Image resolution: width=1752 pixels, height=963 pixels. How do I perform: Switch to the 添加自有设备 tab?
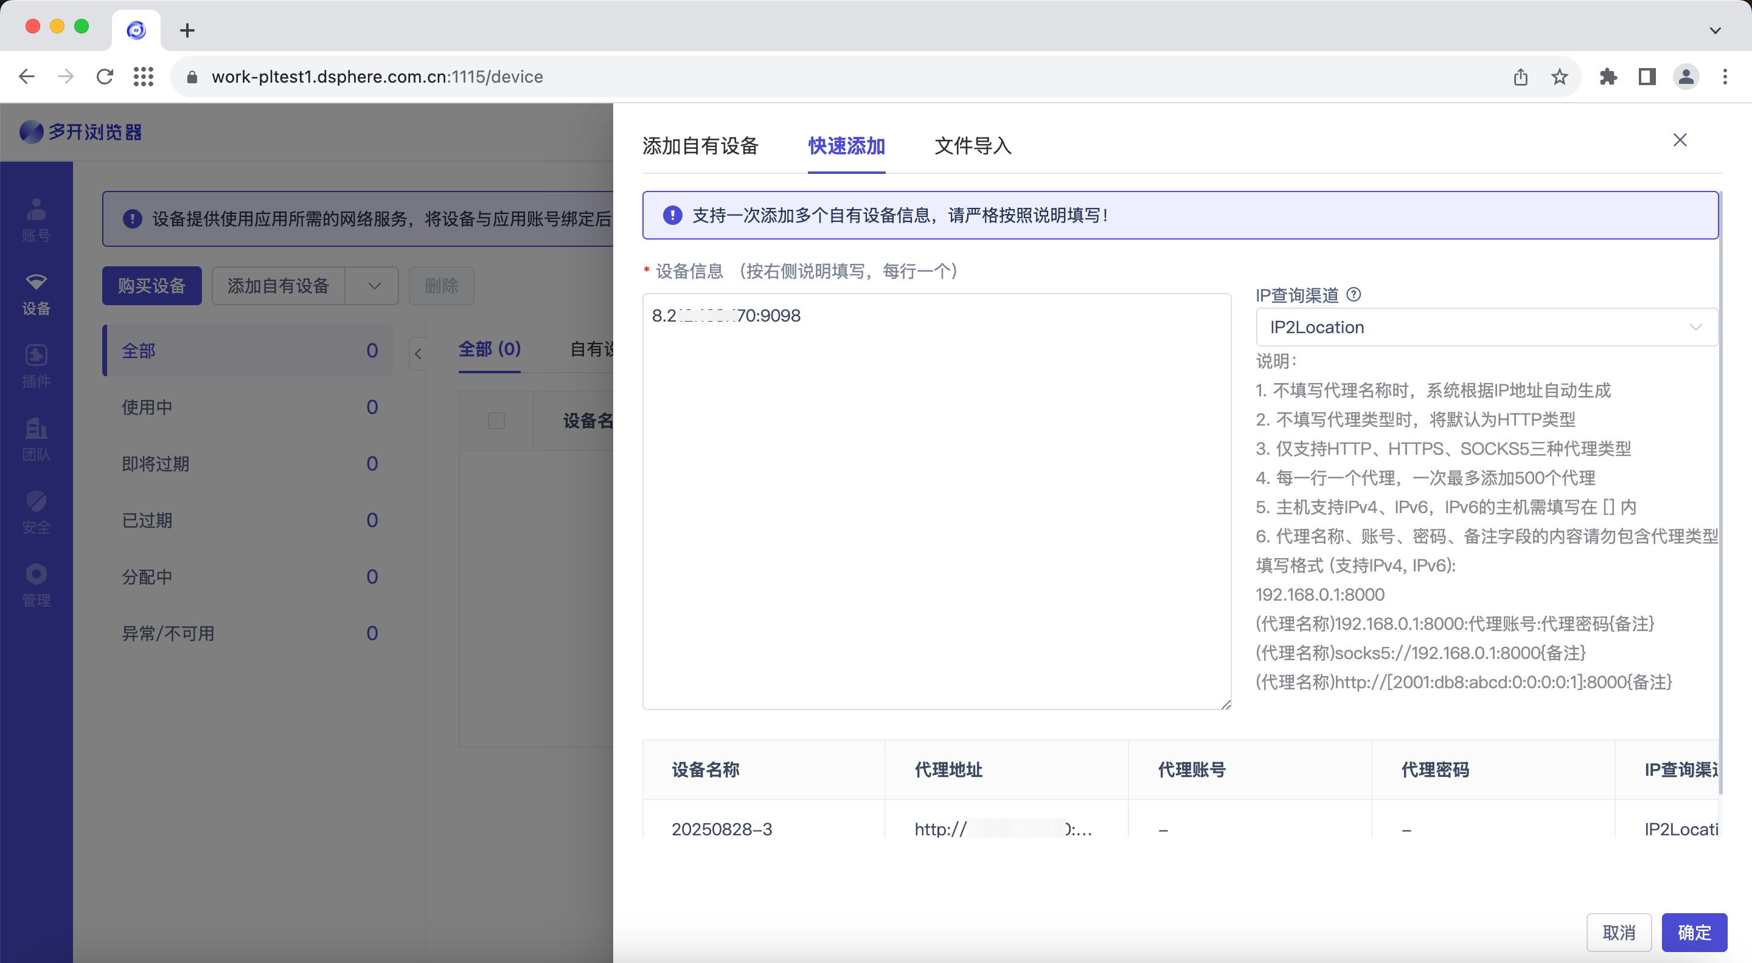pos(700,145)
